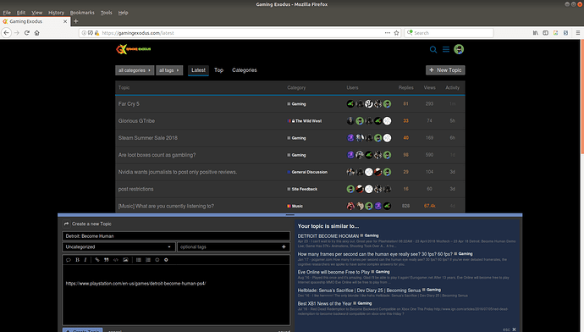Open The Wild West category badge
The width and height of the screenshot is (584, 332).
click(x=305, y=121)
